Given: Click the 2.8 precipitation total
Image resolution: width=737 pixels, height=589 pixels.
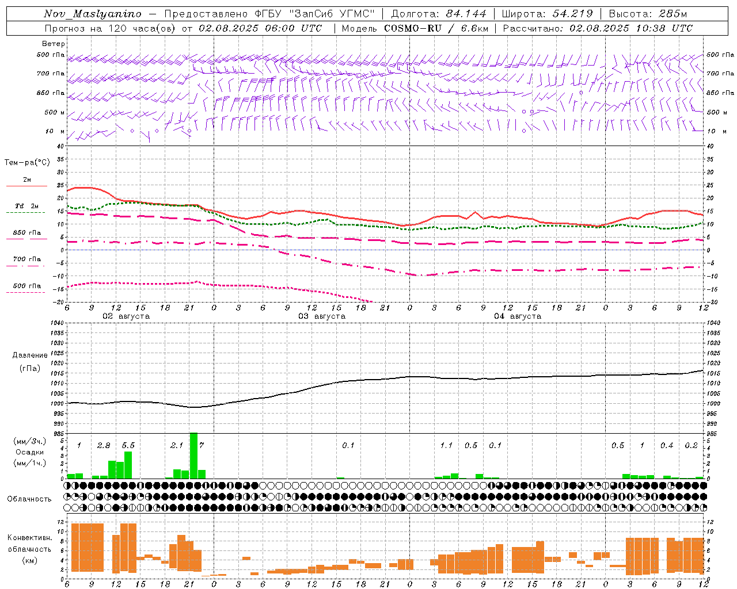Looking at the screenshot, I should (104, 445).
